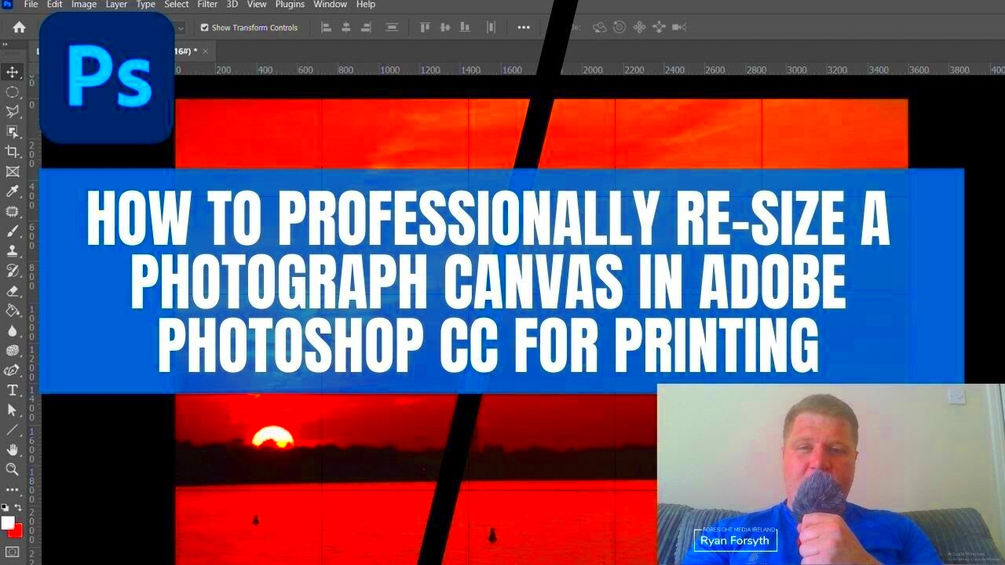Toggle Quick Mask mode
The width and height of the screenshot is (1005, 565).
[13, 552]
